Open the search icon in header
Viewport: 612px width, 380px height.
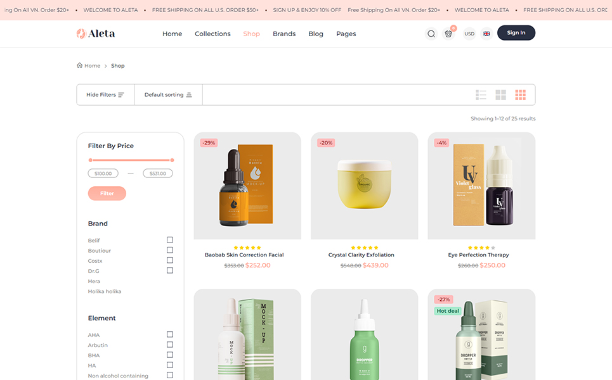[x=431, y=34]
